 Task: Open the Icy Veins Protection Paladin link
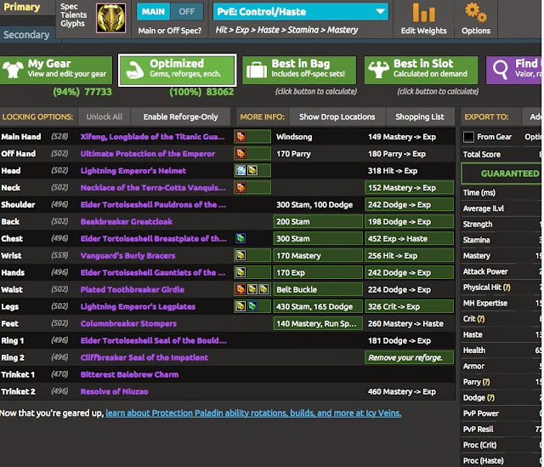click(253, 413)
